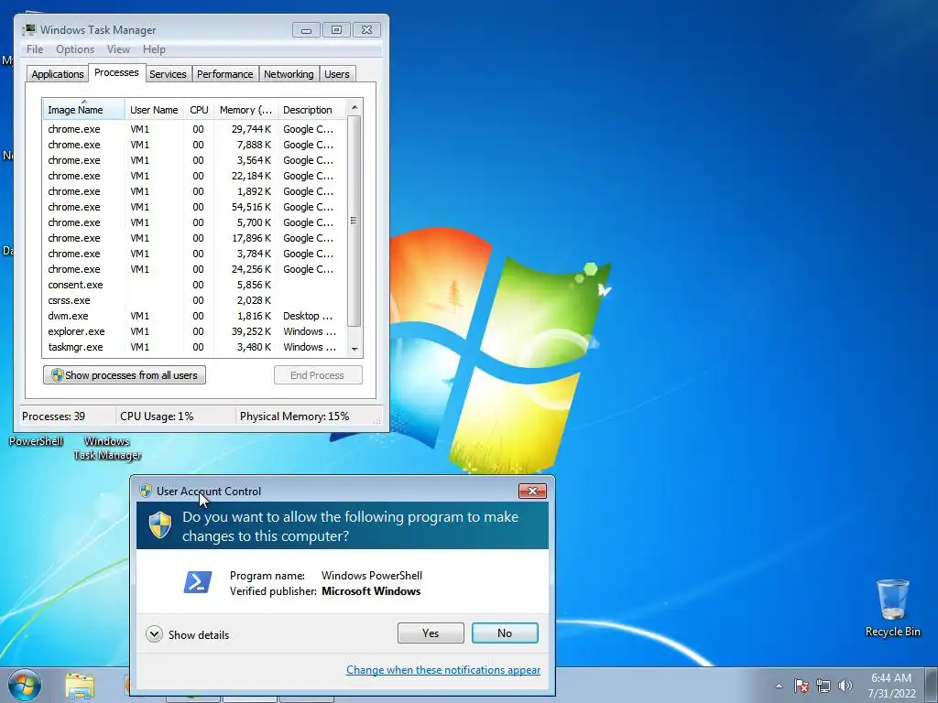The width and height of the screenshot is (938, 703).
Task: Switch to the Services tab
Action: [x=168, y=73]
